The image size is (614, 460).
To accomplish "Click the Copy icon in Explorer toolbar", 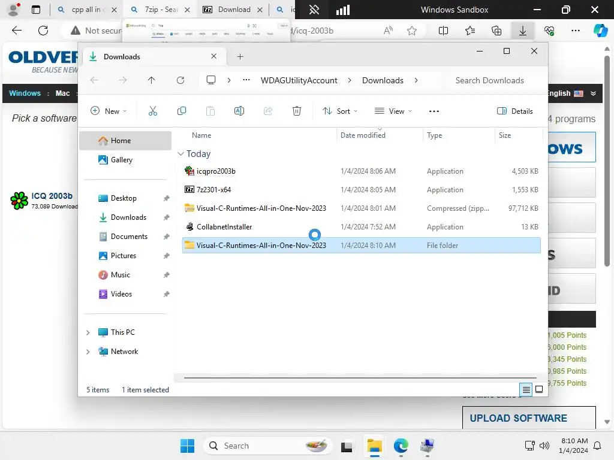I will [181, 111].
